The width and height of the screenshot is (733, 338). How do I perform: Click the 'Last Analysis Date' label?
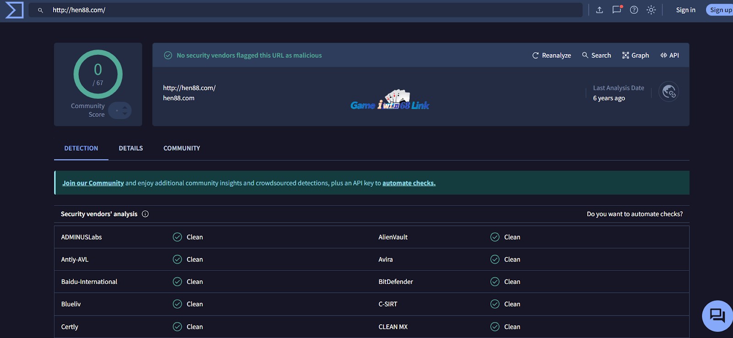point(618,88)
